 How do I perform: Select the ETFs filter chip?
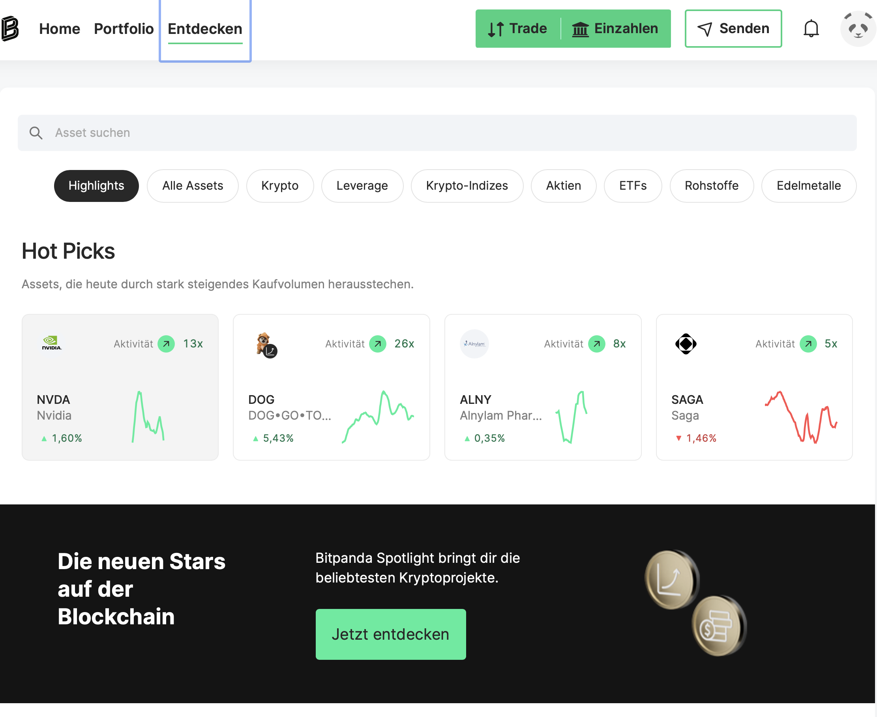633,186
